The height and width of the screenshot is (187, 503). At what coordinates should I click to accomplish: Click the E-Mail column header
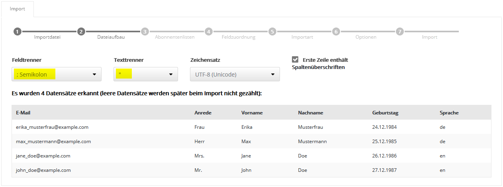(x=23, y=113)
